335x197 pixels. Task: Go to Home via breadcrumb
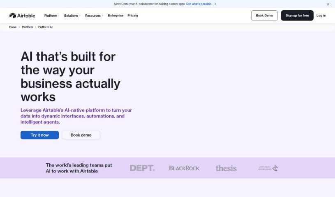(13, 27)
